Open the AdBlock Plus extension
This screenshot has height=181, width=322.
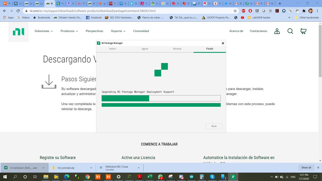click(243, 11)
